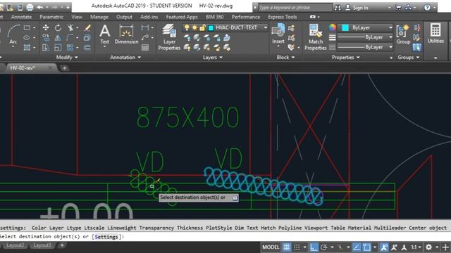Screen dimensions: 451x253
Task: Insert a Table from Annotation panel
Action: click(145, 47)
